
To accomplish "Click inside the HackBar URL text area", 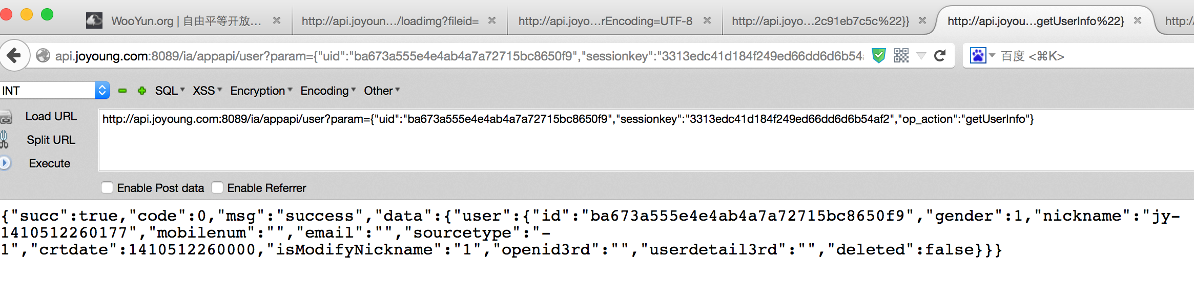I will click(647, 140).
